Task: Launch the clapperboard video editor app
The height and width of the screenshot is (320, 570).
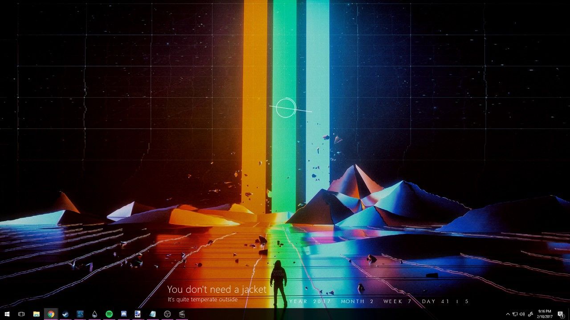Action: coord(182,314)
